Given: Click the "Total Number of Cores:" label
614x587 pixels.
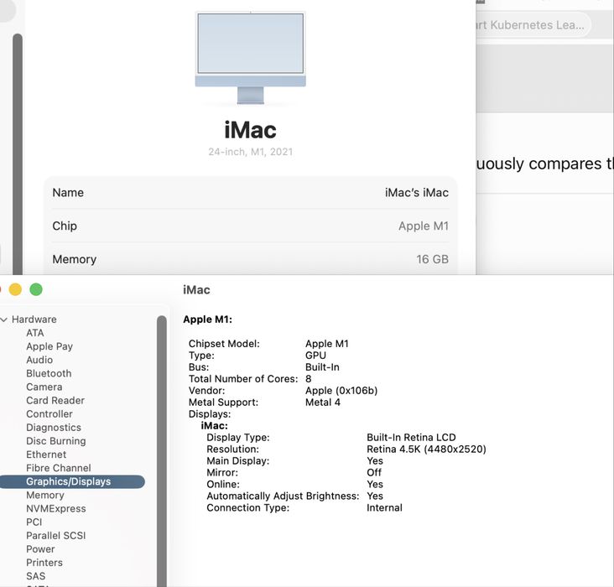Looking at the screenshot, I should coord(243,379).
